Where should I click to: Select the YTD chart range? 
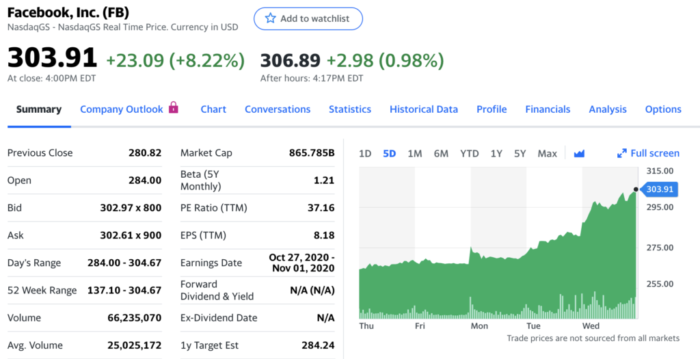470,154
